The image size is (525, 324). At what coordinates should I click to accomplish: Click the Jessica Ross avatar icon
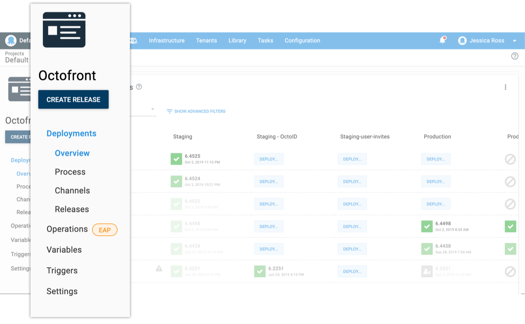point(462,40)
